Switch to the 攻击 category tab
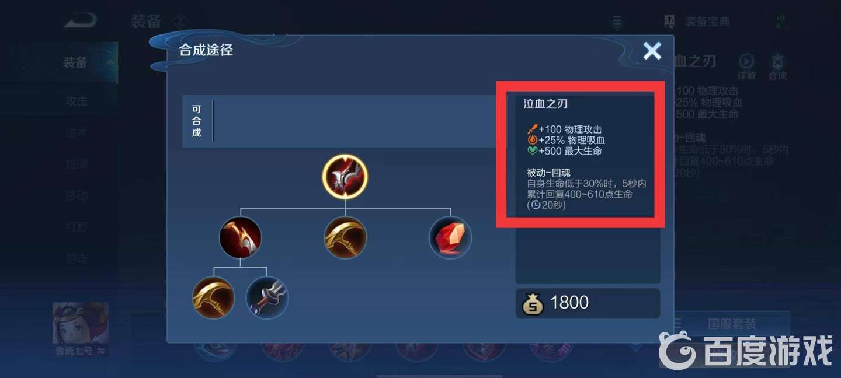 tap(77, 101)
